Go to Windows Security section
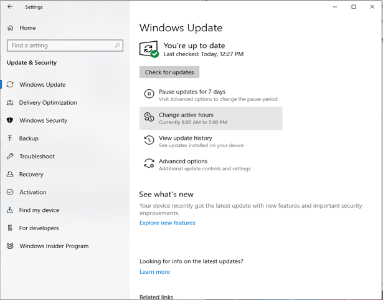The height and width of the screenshot is (300, 383). click(x=43, y=120)
